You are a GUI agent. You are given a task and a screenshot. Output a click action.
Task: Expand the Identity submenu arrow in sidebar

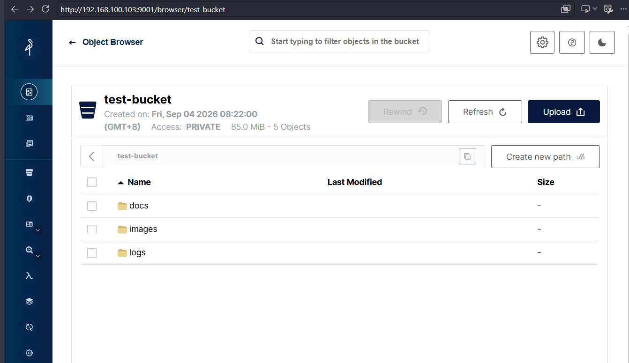point(38,230)
